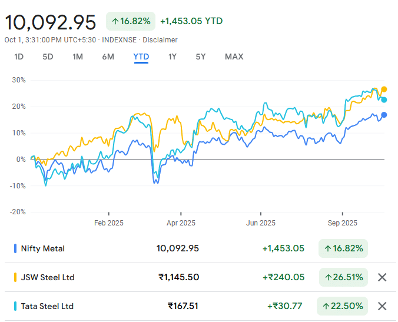
Task: Open the Disclaimer link
Action: 160,40
